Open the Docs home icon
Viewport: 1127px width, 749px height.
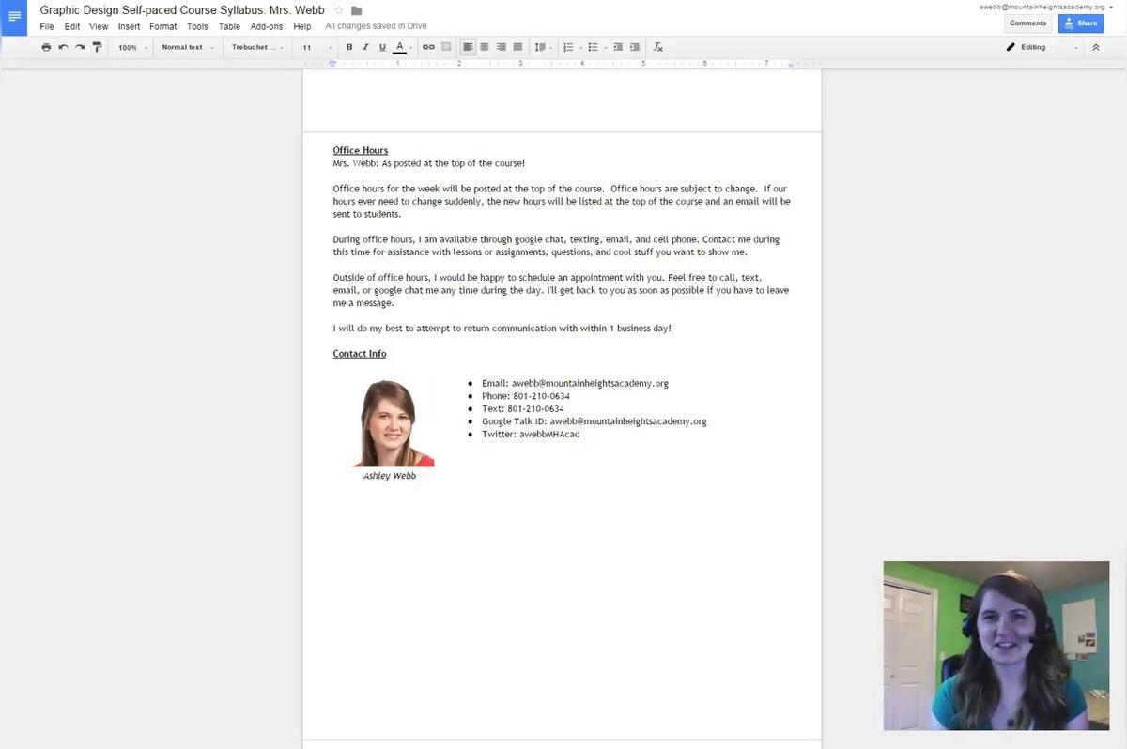[14, 17]
